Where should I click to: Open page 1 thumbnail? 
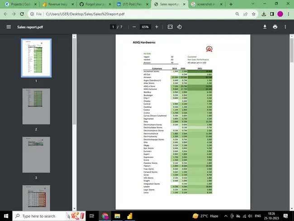click(36, 58)
